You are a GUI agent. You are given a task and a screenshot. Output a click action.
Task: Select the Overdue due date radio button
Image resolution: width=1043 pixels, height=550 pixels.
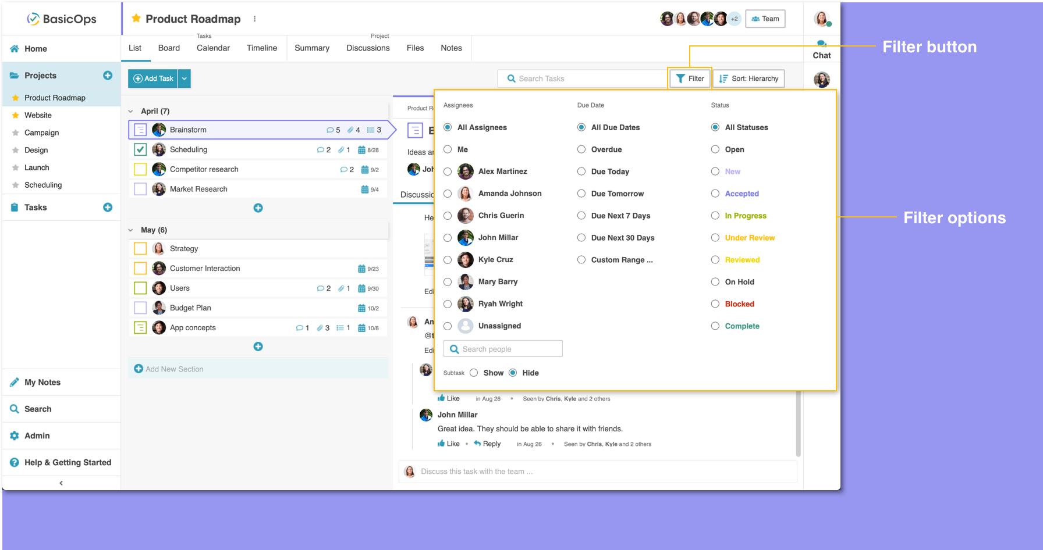coord(581,149)
